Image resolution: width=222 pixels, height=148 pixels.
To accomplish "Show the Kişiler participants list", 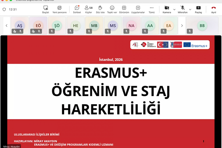I will click(x=89, y=9).
